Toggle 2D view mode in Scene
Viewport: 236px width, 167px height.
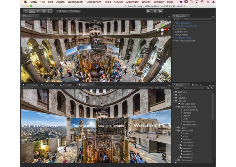(62, 19)
